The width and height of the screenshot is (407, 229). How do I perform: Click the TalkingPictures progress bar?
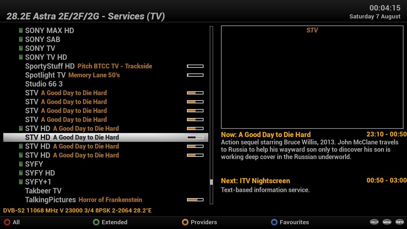tap(195, 200)
